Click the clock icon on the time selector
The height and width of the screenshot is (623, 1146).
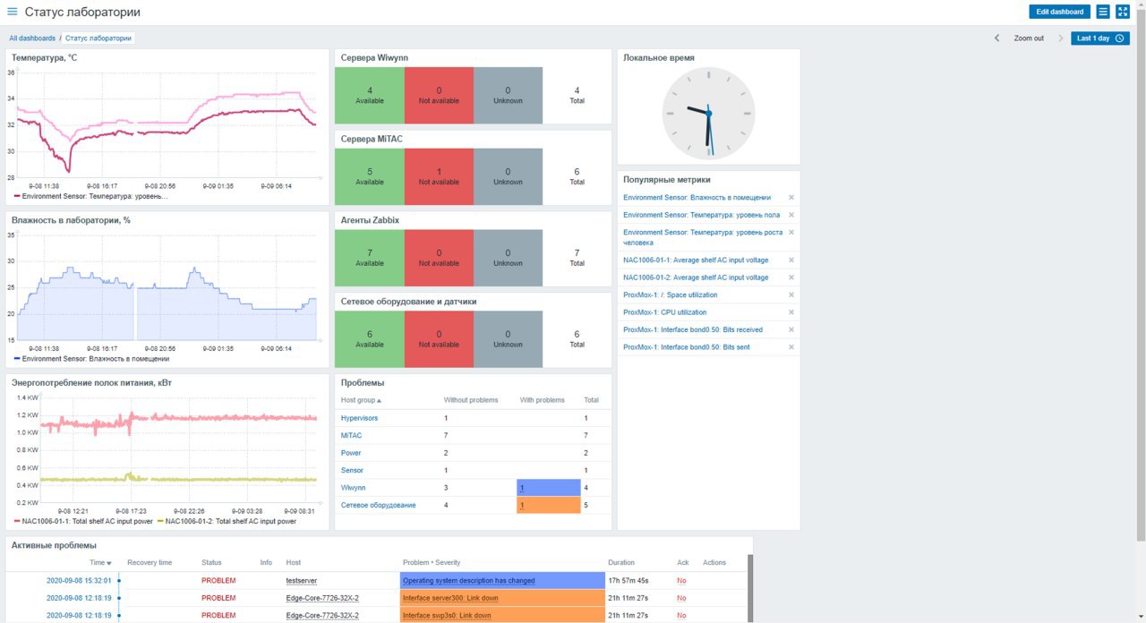click(x=1117, y=38)
